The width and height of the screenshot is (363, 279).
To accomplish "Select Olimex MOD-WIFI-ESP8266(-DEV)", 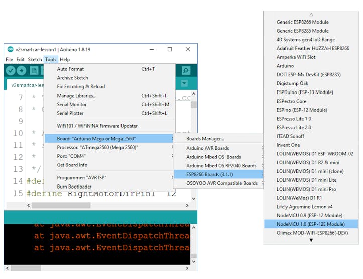I will (311, 233).
